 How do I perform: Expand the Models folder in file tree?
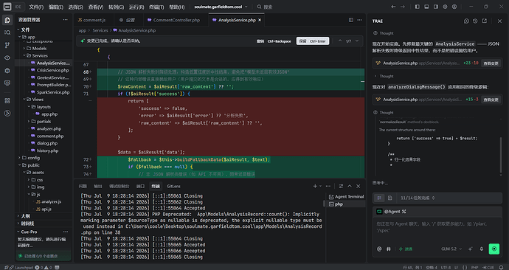click(x=39, y=49)
